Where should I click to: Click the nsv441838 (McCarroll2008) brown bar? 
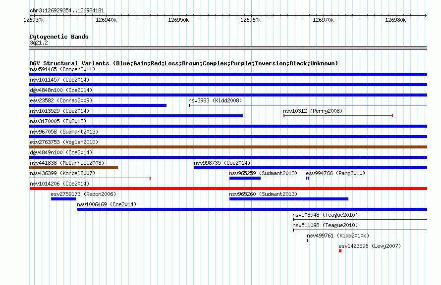point(73,168)
